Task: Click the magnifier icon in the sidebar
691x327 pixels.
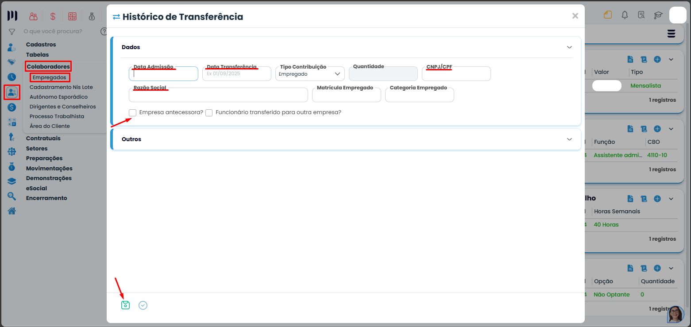Action: (x=12, y=196)
